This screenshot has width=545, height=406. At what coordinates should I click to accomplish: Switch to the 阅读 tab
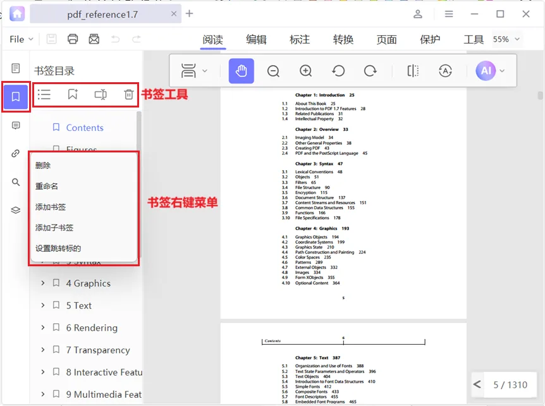(x=212, y=40)
